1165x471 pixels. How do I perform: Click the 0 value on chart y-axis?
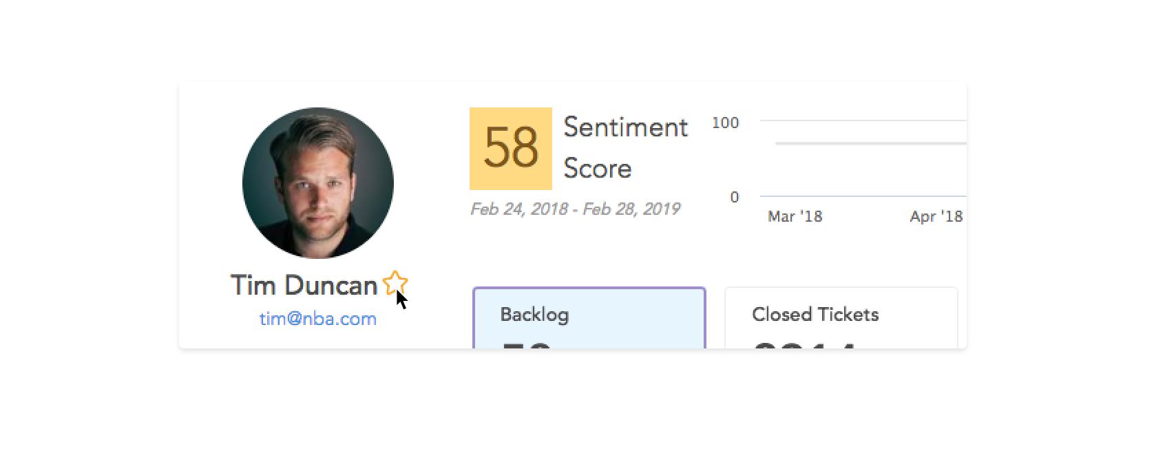(x=735, y=197)
